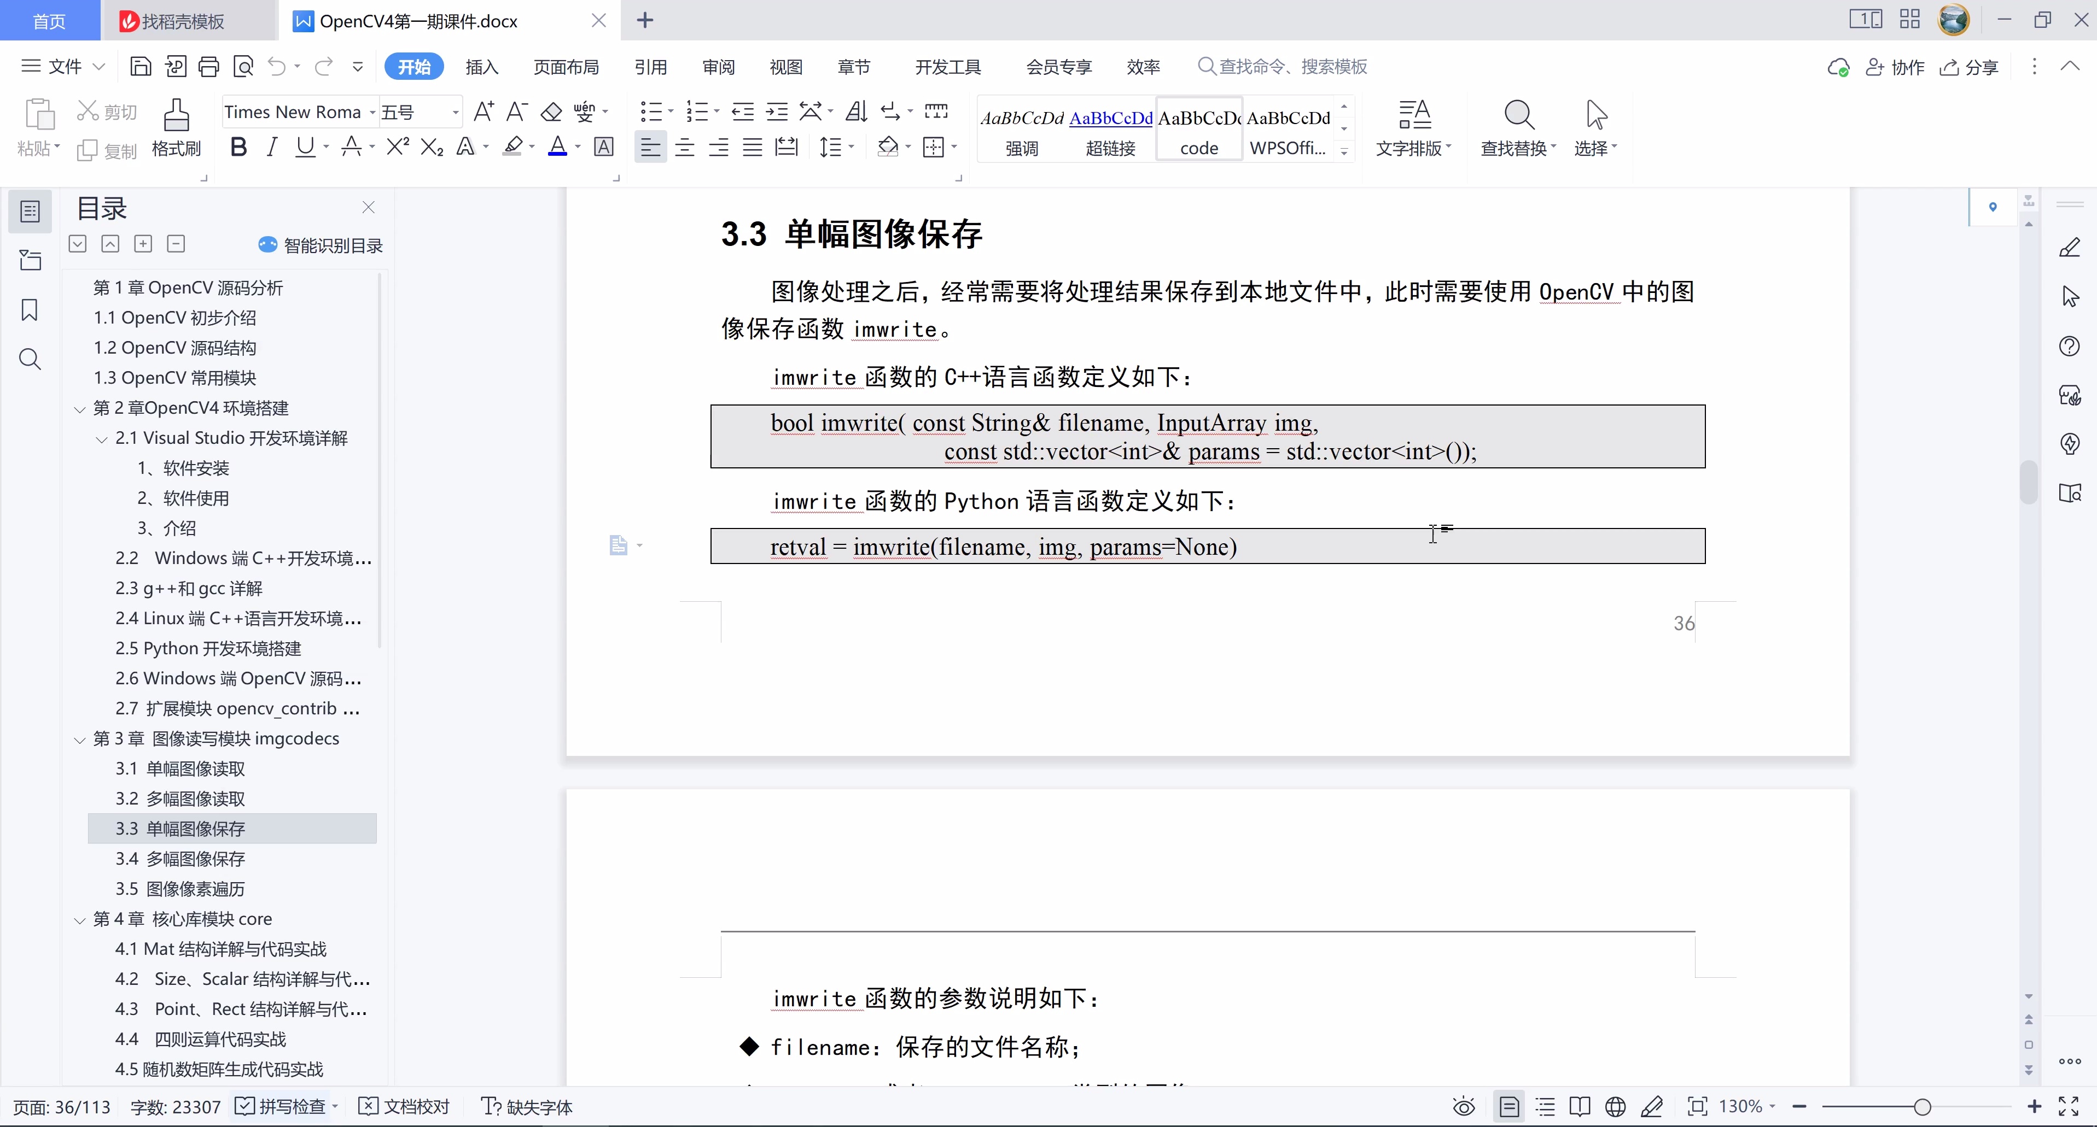
Task: Switch to the 插入 ribbon tab
Action: pyautogui.click(x=480, y=67)
